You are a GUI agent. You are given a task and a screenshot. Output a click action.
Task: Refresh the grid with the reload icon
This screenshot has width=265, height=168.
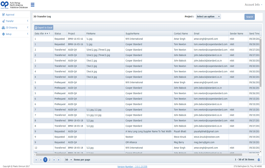pos(259,160)
